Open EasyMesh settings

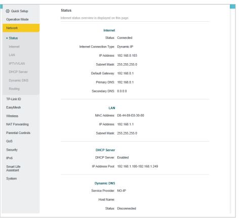(x=13, y=108)
